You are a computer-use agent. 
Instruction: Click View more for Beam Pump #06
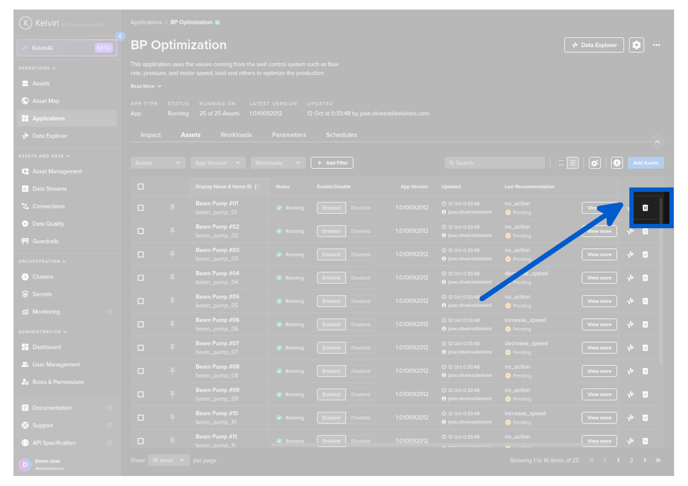tap(599, 325)
